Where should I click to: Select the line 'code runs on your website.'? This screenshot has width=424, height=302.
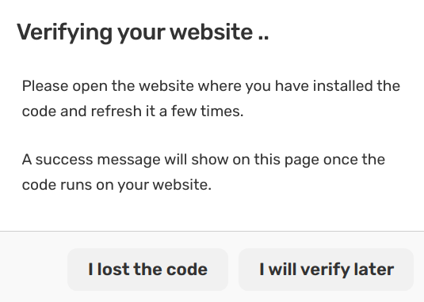[x=117, y=185]
